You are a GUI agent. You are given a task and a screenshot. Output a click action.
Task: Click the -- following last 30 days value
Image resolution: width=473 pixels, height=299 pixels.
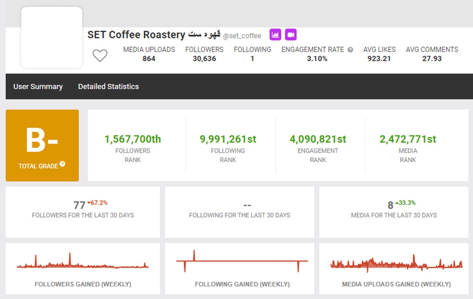247,206
